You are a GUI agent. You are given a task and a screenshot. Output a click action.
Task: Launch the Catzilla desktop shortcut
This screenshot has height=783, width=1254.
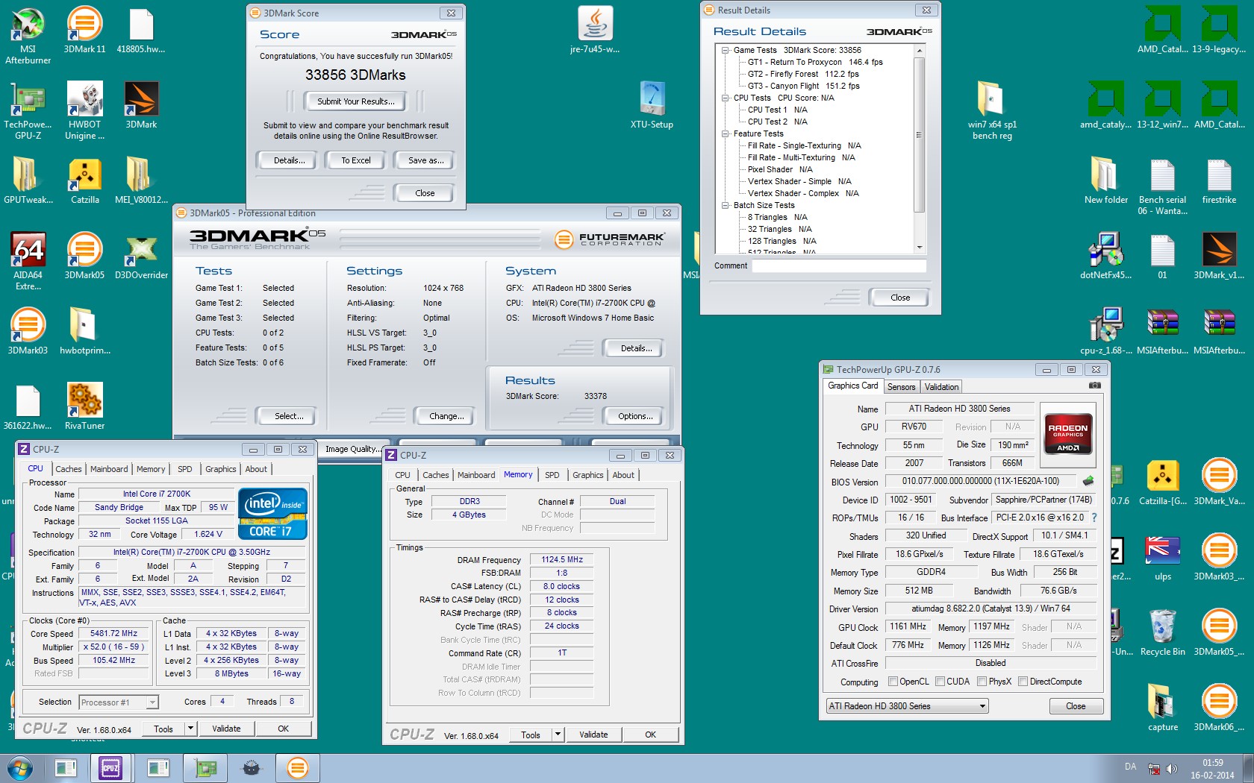coord(84,180)
